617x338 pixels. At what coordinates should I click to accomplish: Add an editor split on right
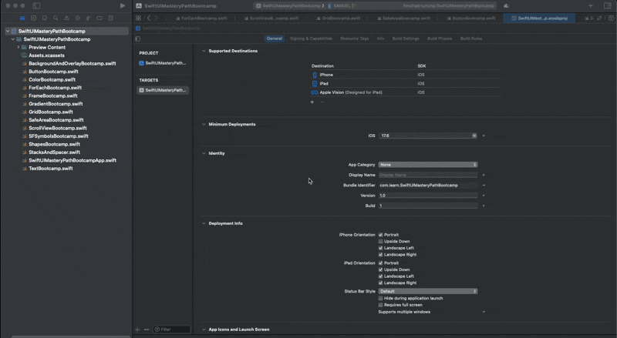(611, 18)
